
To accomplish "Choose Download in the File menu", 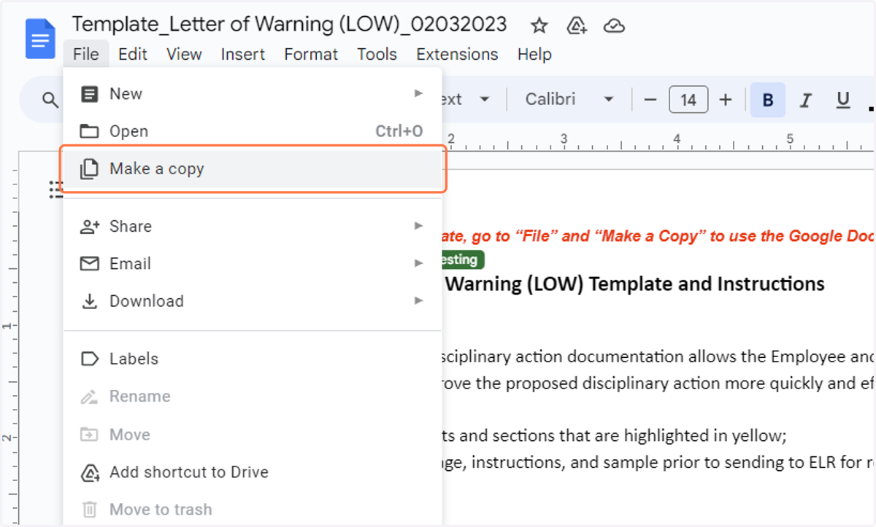I will pyautogui.click(x=253, y=302).
